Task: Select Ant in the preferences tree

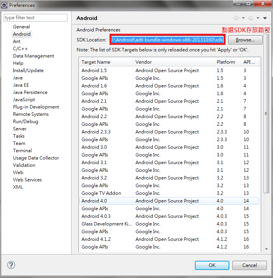Action: point(16,41)
